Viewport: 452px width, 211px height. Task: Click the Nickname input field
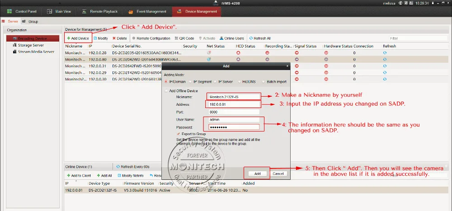click(234, 97)
